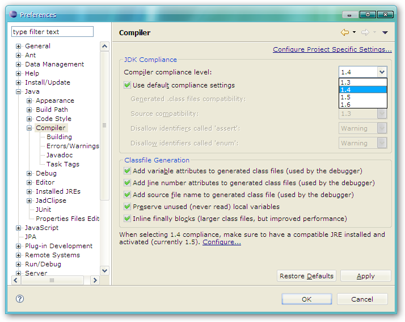
Task: Expand the Ant tree node
Action: [x=18, y=55]
